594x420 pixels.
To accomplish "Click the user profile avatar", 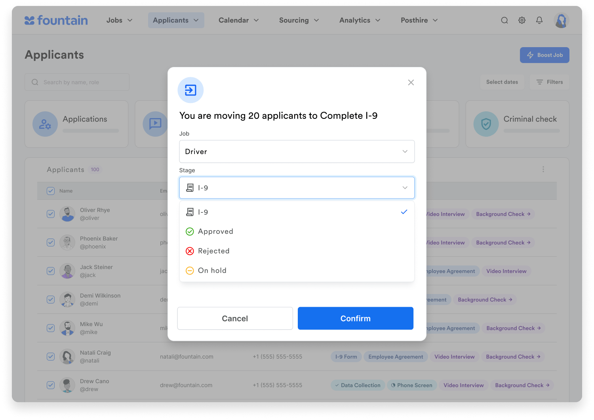I will [561, 20].
